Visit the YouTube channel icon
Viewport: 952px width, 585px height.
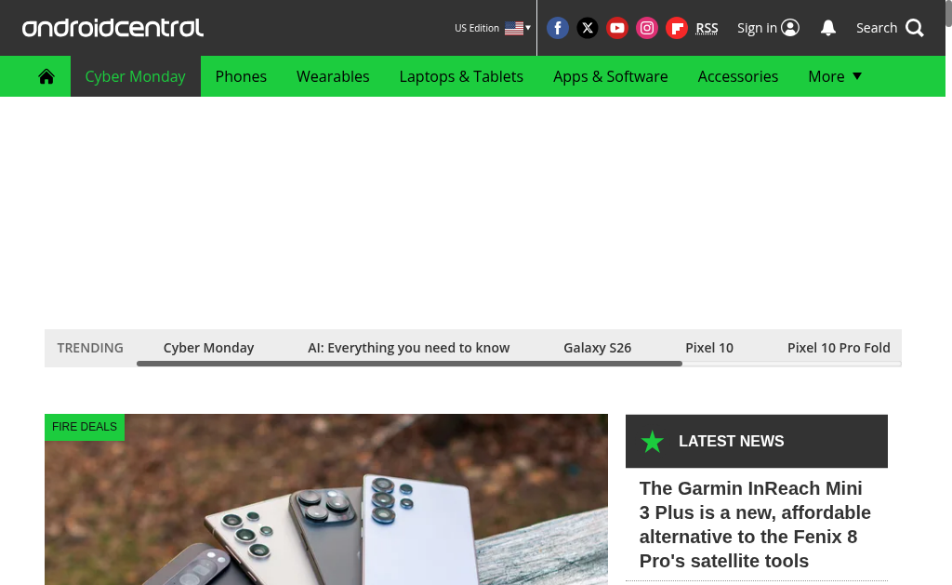tap(617, 28)
